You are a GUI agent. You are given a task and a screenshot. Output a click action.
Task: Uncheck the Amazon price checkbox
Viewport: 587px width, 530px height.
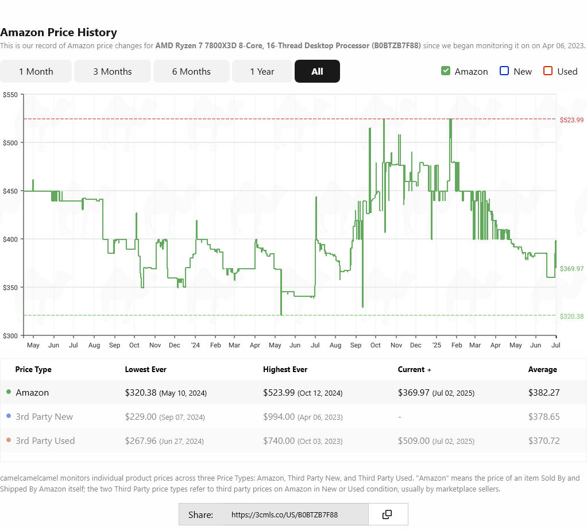[x=446, y=71]
